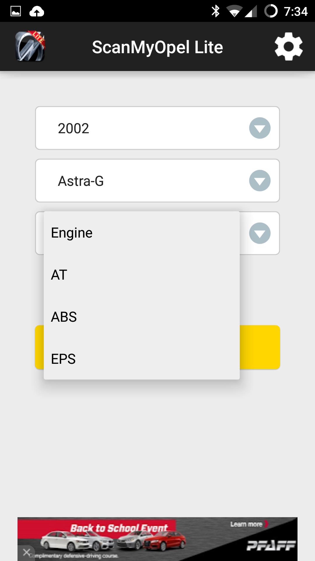The height and width of the screenshot is (561, 315).
Task: Tap the cloud upload notification icon
Action: pos(37,12)
